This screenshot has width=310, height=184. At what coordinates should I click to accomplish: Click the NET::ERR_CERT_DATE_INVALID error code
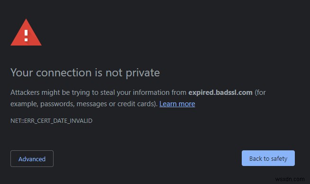(x=51, y=120)
